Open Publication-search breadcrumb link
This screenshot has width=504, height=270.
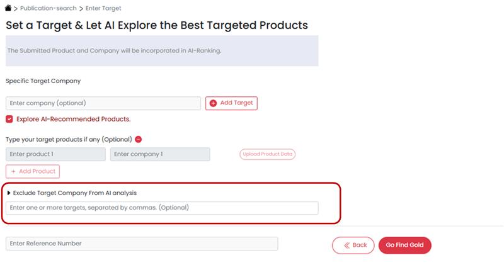click(x=49, y=8)
